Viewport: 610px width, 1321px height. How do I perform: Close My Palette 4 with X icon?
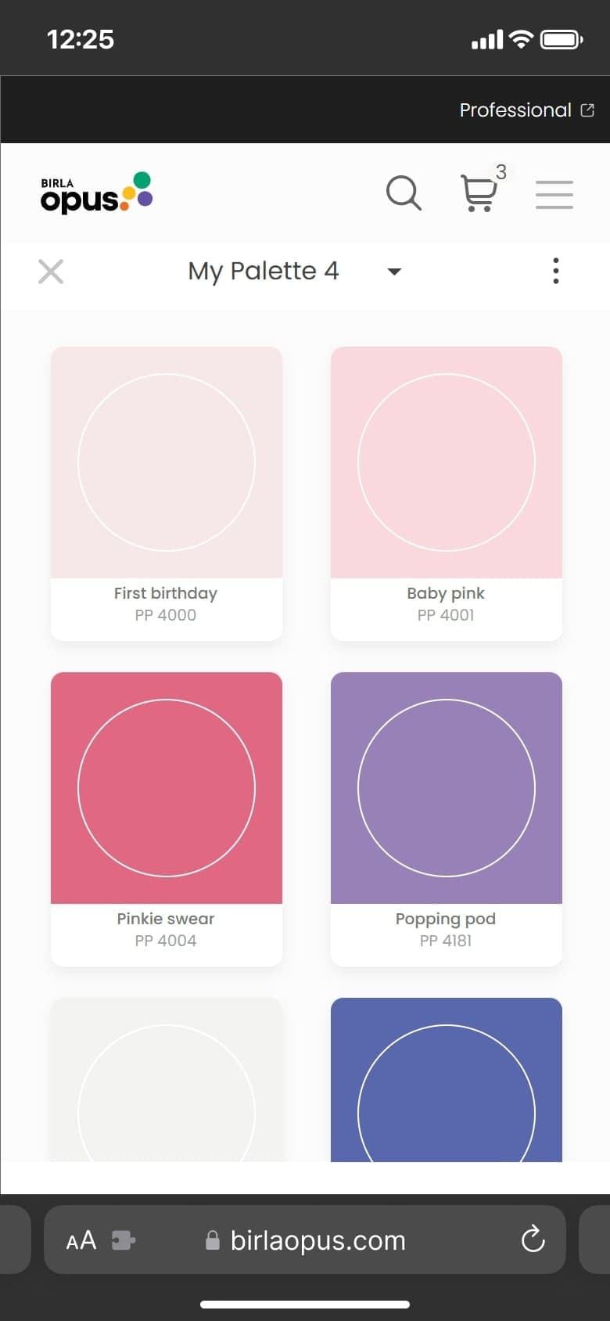(51, 272)
